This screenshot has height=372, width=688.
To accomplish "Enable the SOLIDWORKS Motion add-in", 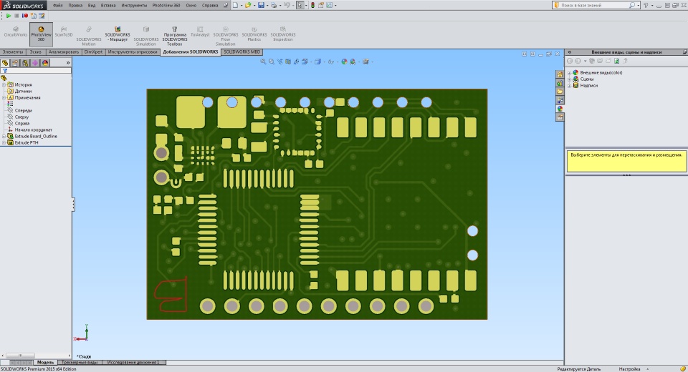I will [x=89, y=35].
